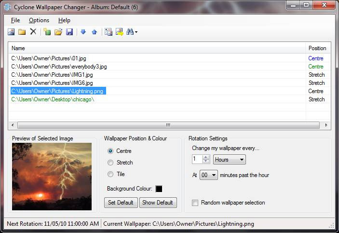Click the binoculars find icon
This screenshot has width=339, height=233.
point(130,32)
